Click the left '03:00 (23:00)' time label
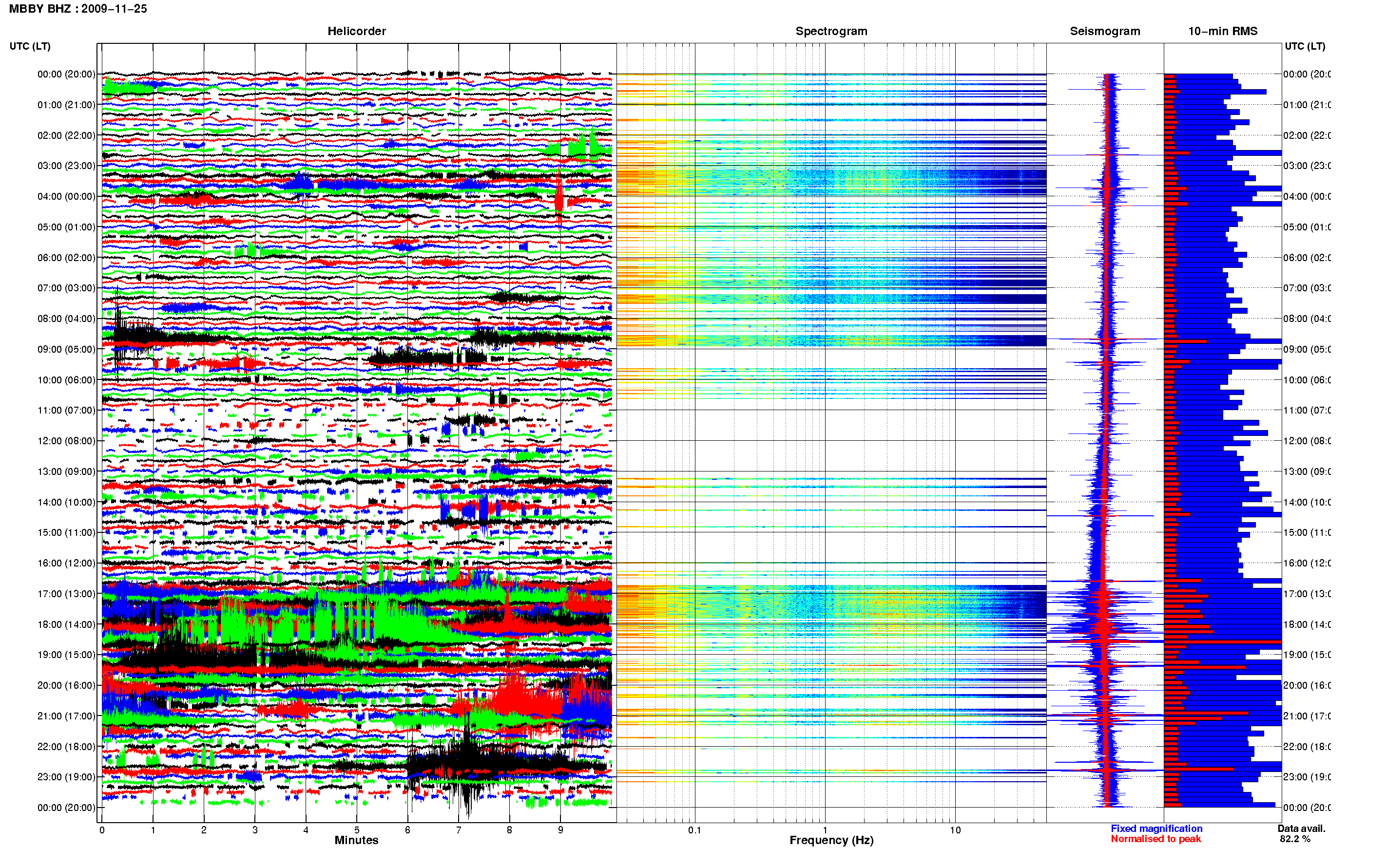The width and height of the screenshot is (1386, 866). [x=66, y=166]
